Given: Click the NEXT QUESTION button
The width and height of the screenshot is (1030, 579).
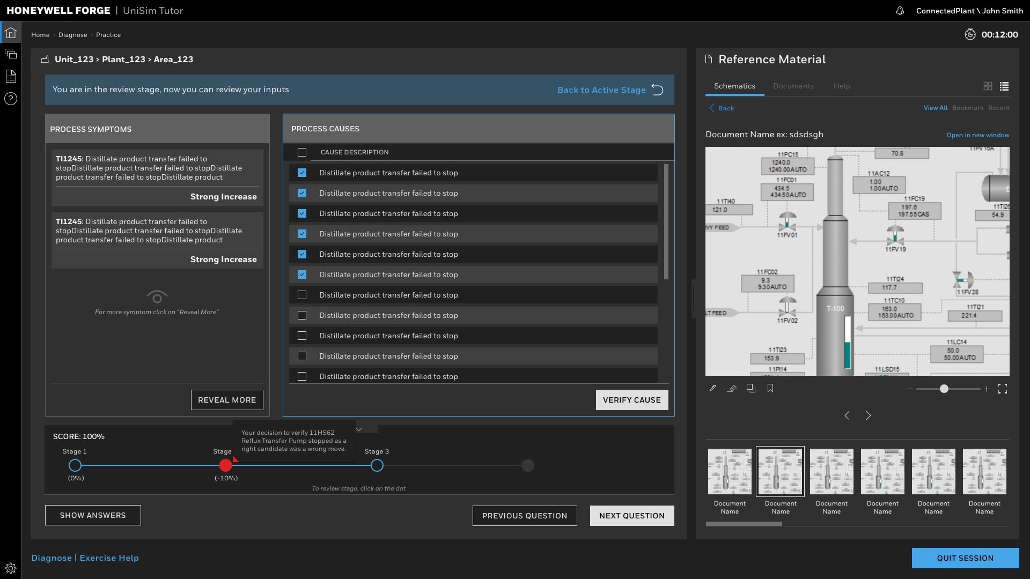Looking at the screenshot, I should pos(632,516).
